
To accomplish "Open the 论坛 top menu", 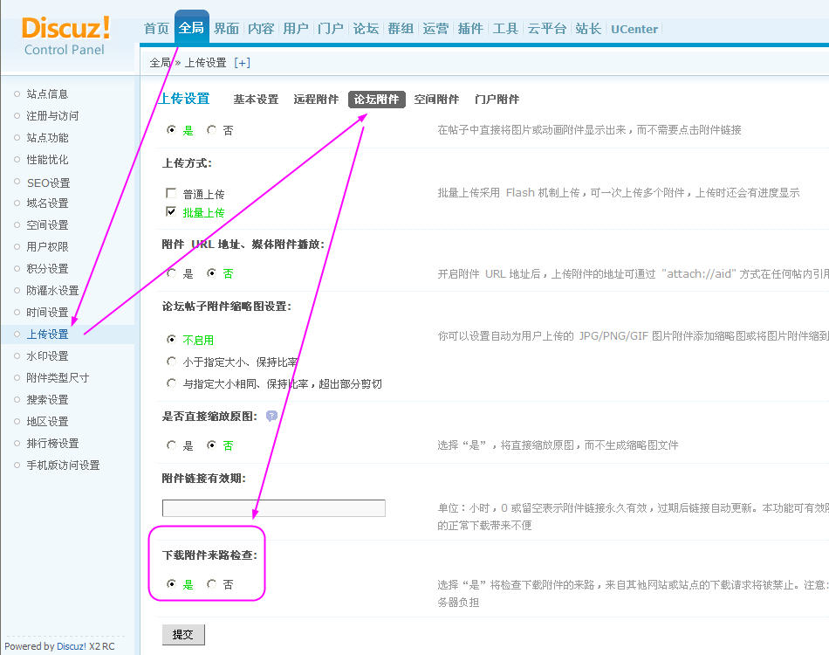I will point(366,29).
